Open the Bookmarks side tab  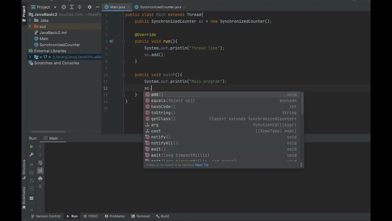[24, 198]
